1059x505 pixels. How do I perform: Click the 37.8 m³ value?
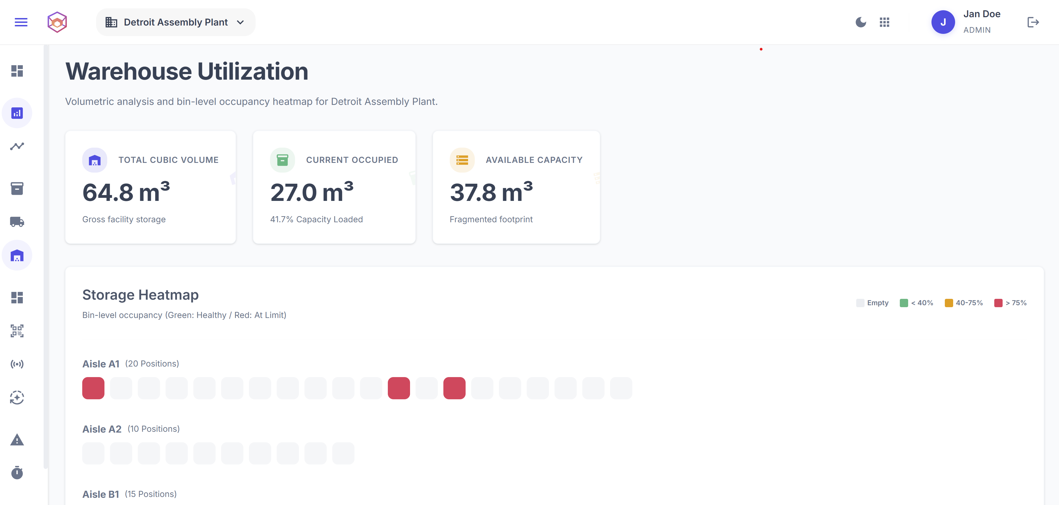pos(491,192)
